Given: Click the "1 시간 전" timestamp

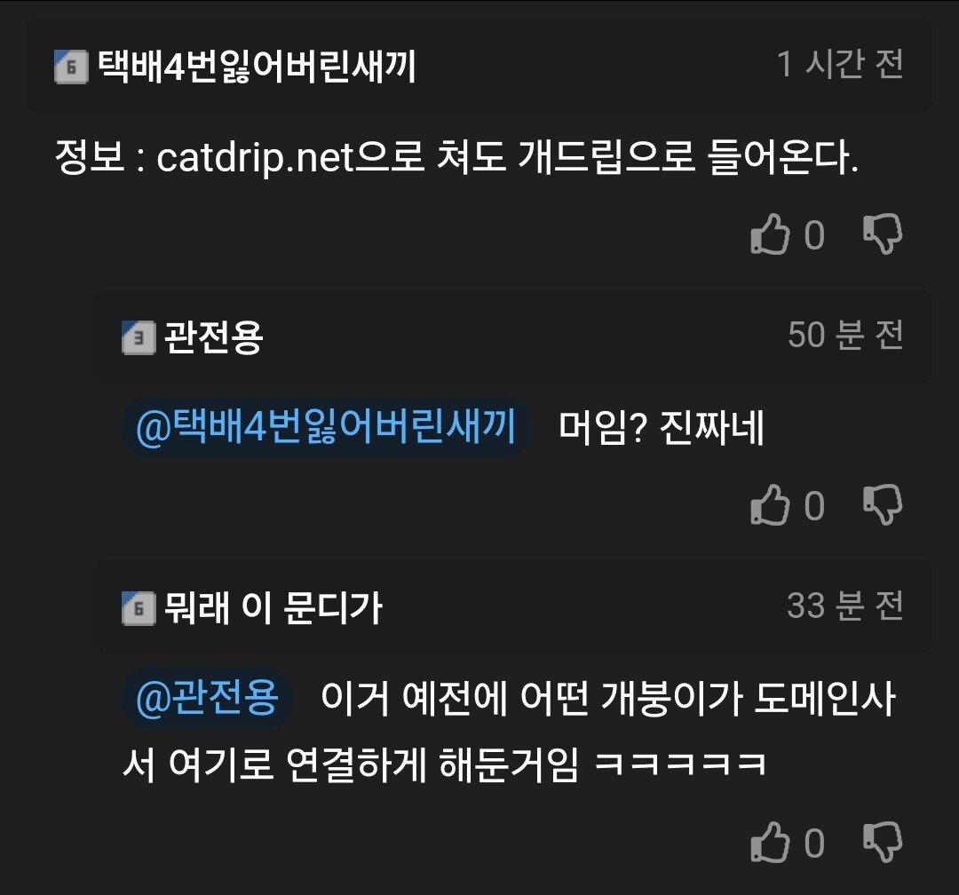Looking at the screenshot, I should 840,64.
